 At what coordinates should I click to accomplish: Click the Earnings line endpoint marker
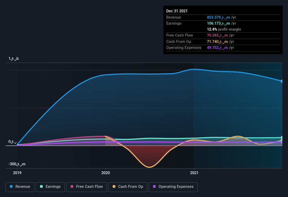pyautogui.click(x=282, y=138)
